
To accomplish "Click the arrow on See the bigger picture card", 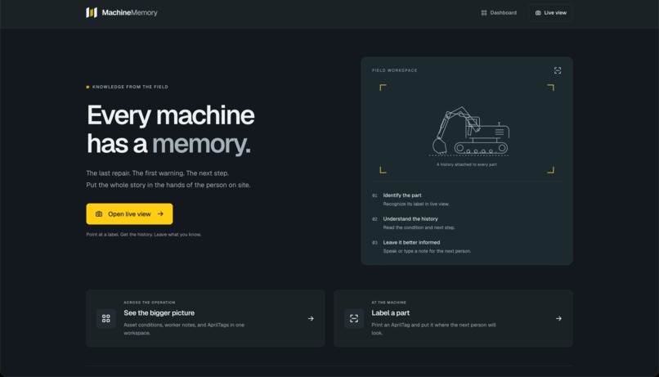I will pos(311,319).
